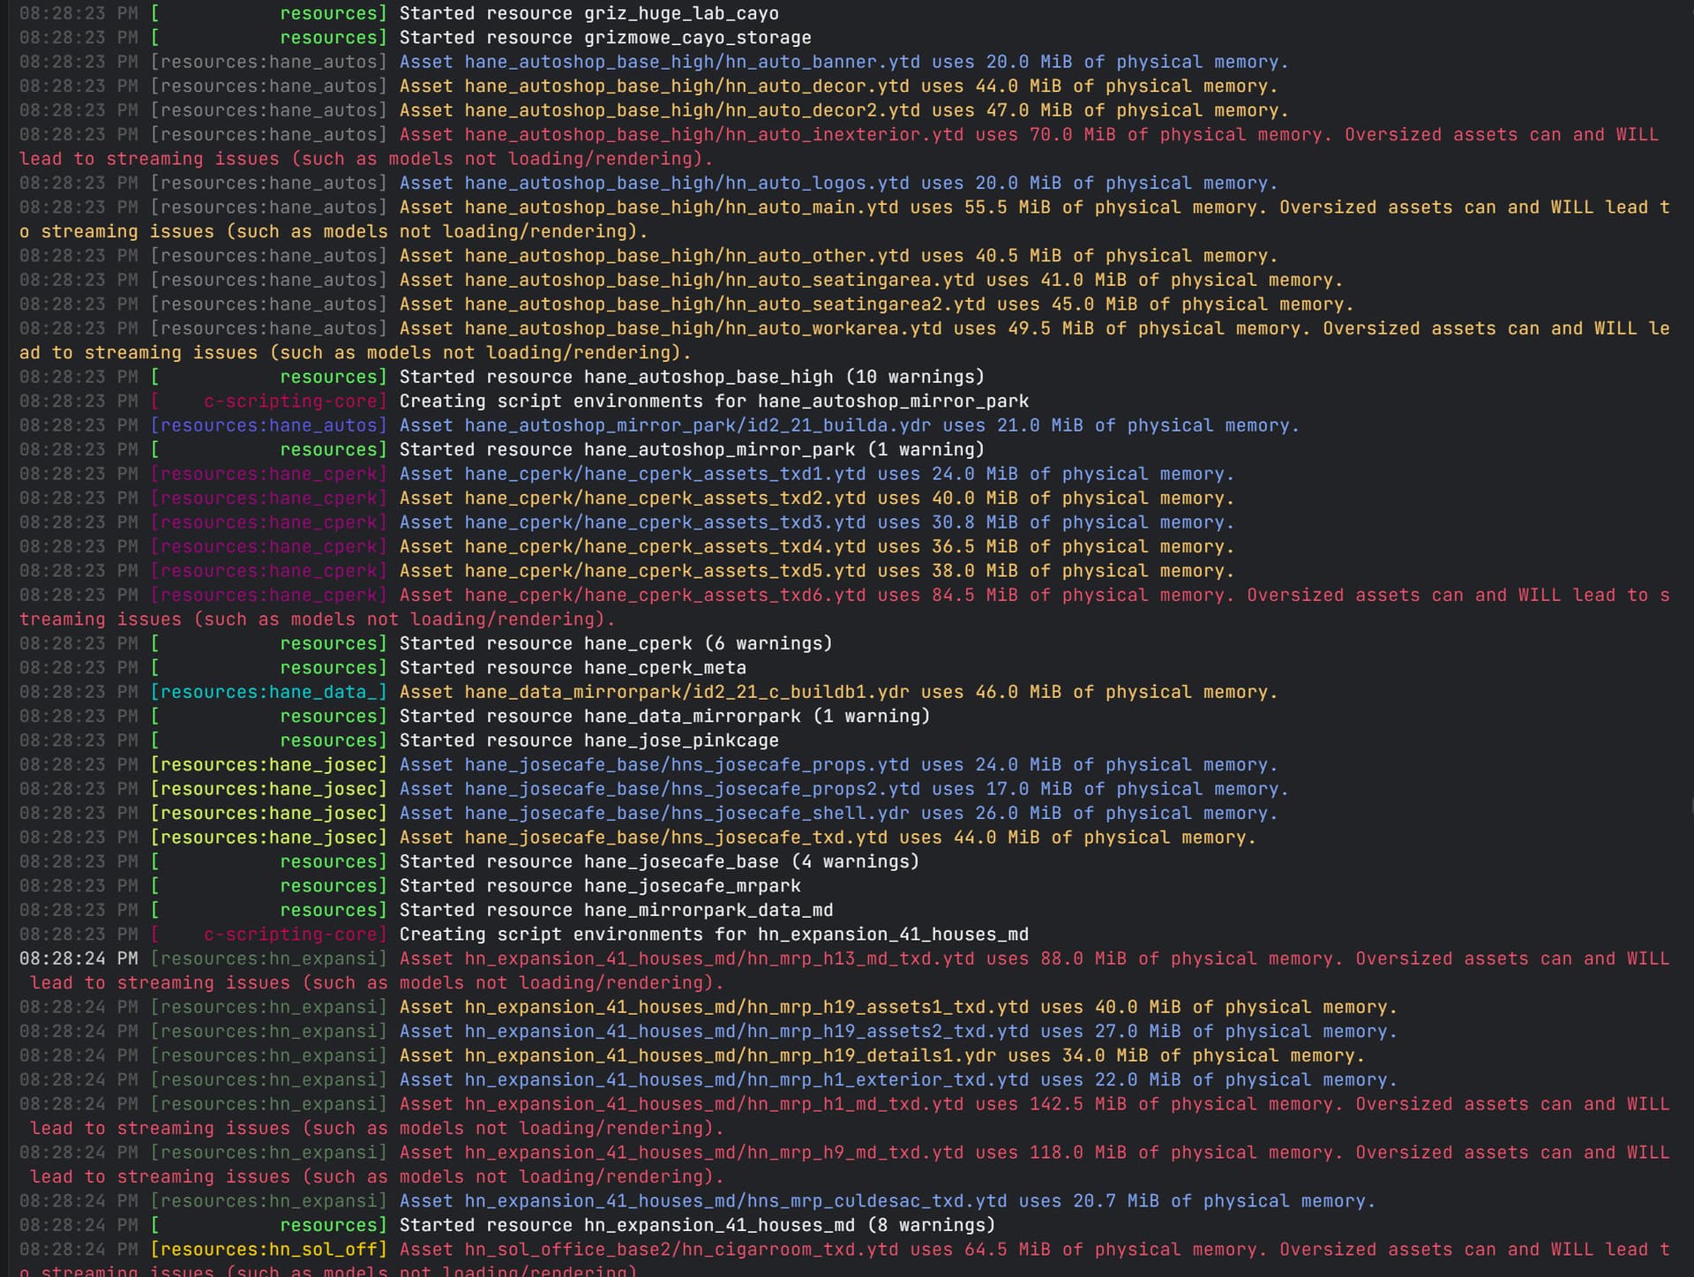This screenshot has height=1277, width=1694.
Task: Select hn_mrp_h1_md_txd.ytd 142.5 MiB warning
Action: point(844,1116)
